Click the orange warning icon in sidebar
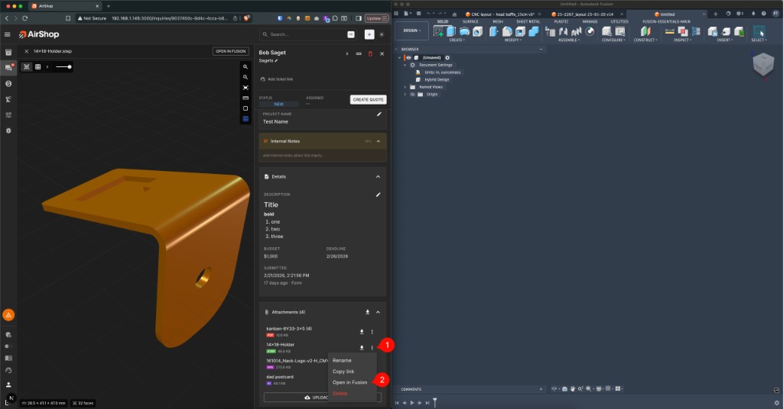 point(8,314)
